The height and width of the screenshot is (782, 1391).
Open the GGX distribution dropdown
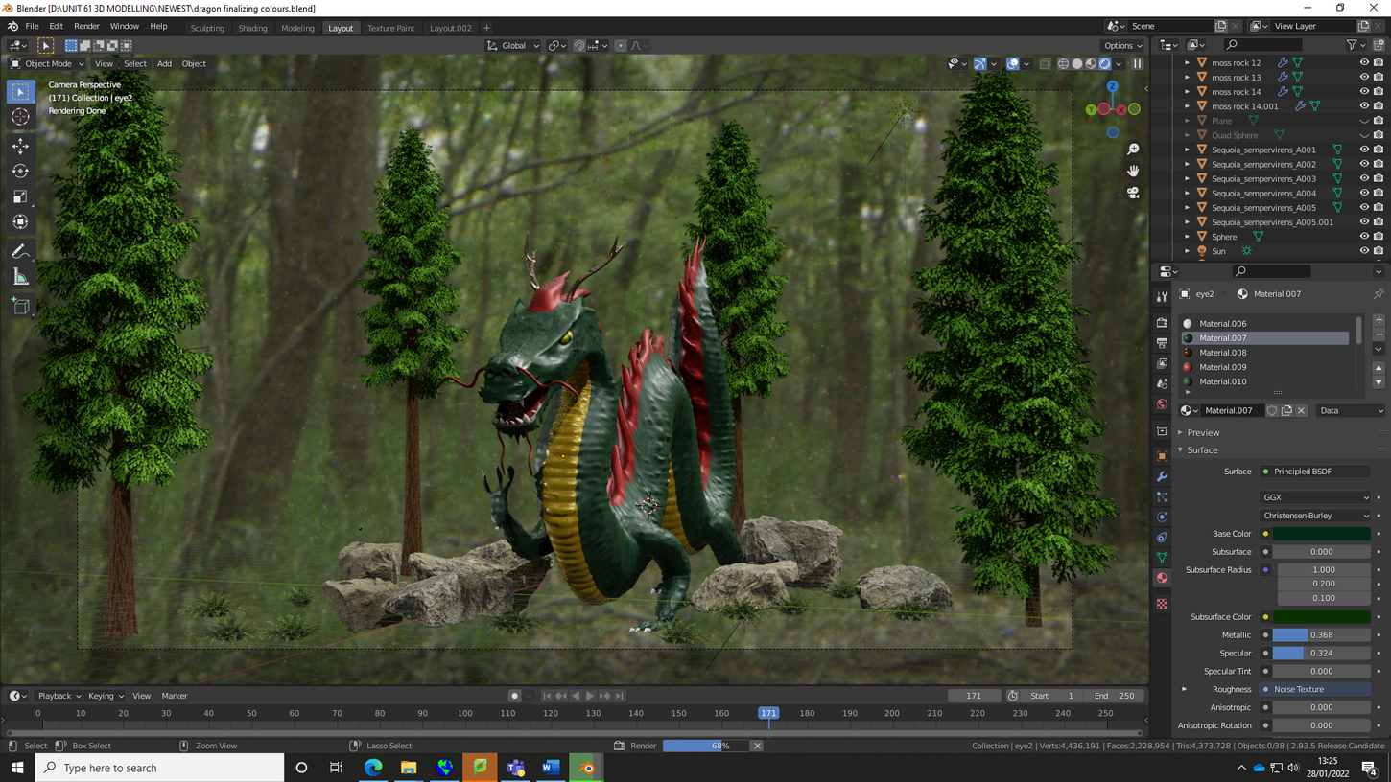pos(1315,497)
